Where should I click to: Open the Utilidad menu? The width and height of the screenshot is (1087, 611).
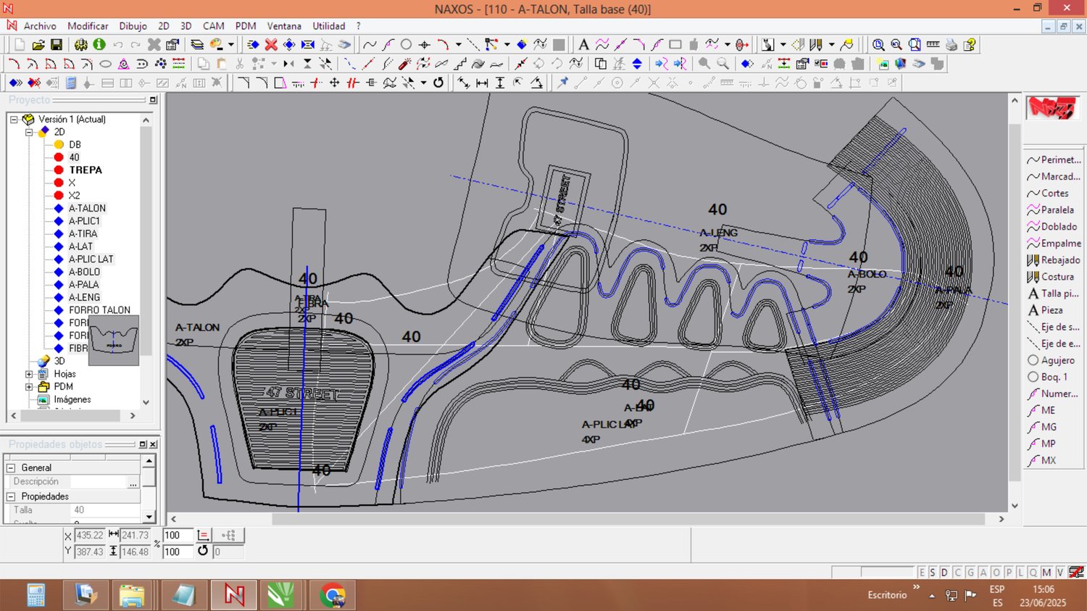(x=328, y=26)
